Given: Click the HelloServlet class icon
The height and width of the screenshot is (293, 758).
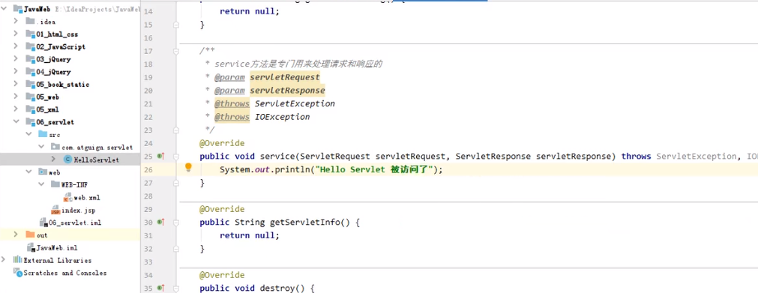Looking at the screenshot, I should pos(67,159).
